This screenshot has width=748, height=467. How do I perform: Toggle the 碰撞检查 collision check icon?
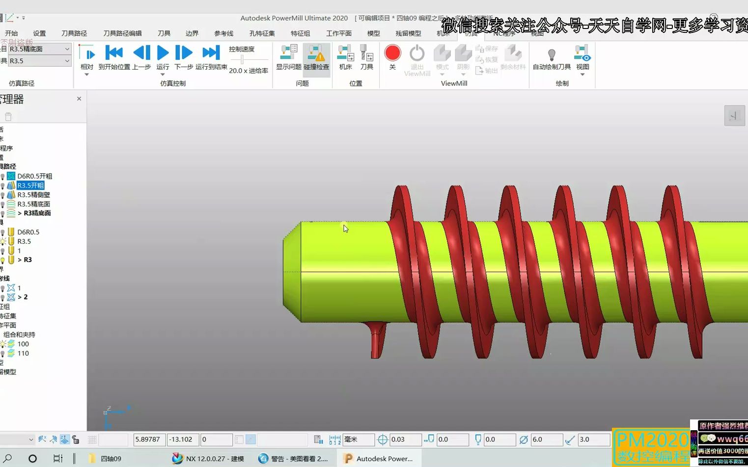316,52
